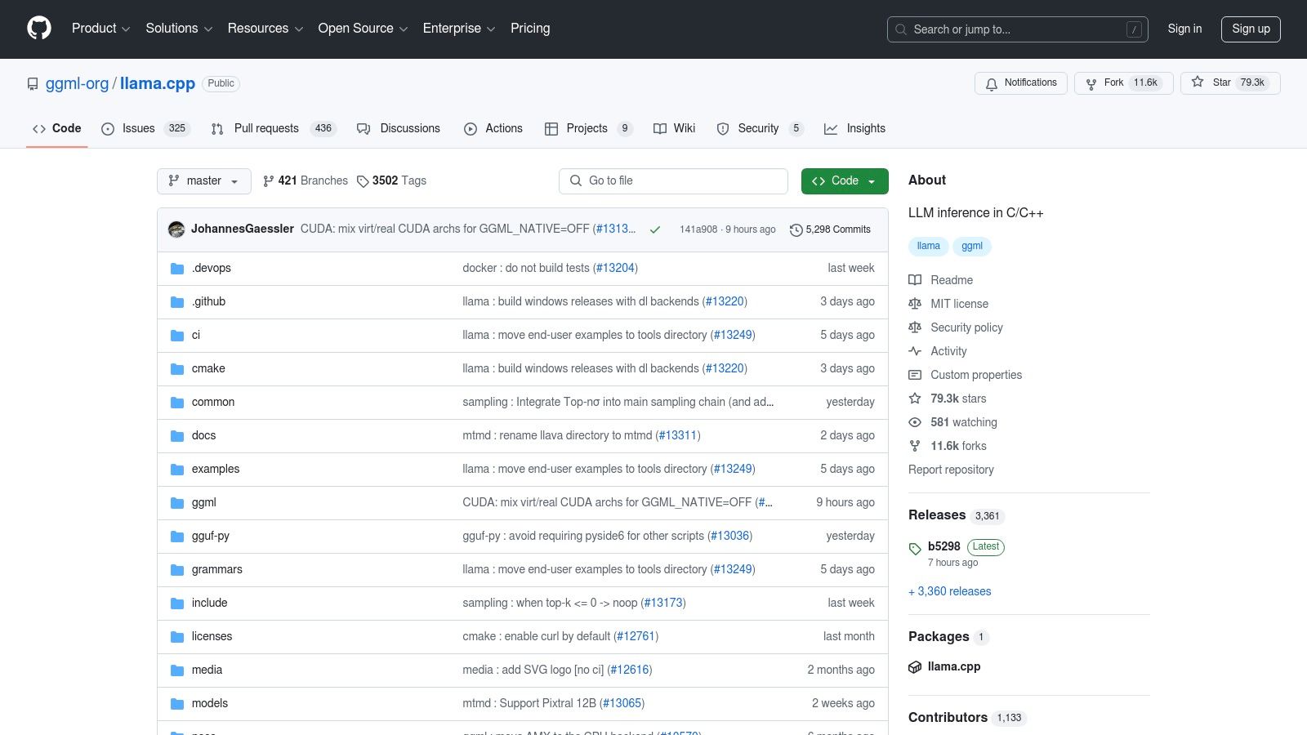Click the ggml topic tag

pos(972,247)
